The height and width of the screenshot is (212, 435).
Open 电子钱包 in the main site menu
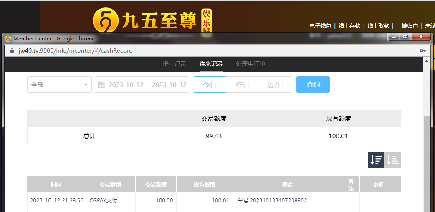click(321, 26)
